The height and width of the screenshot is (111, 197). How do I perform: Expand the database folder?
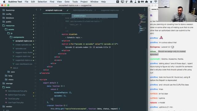coord(8,18)
